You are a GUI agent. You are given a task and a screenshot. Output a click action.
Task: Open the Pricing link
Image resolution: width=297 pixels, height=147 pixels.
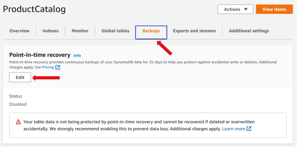48,67
